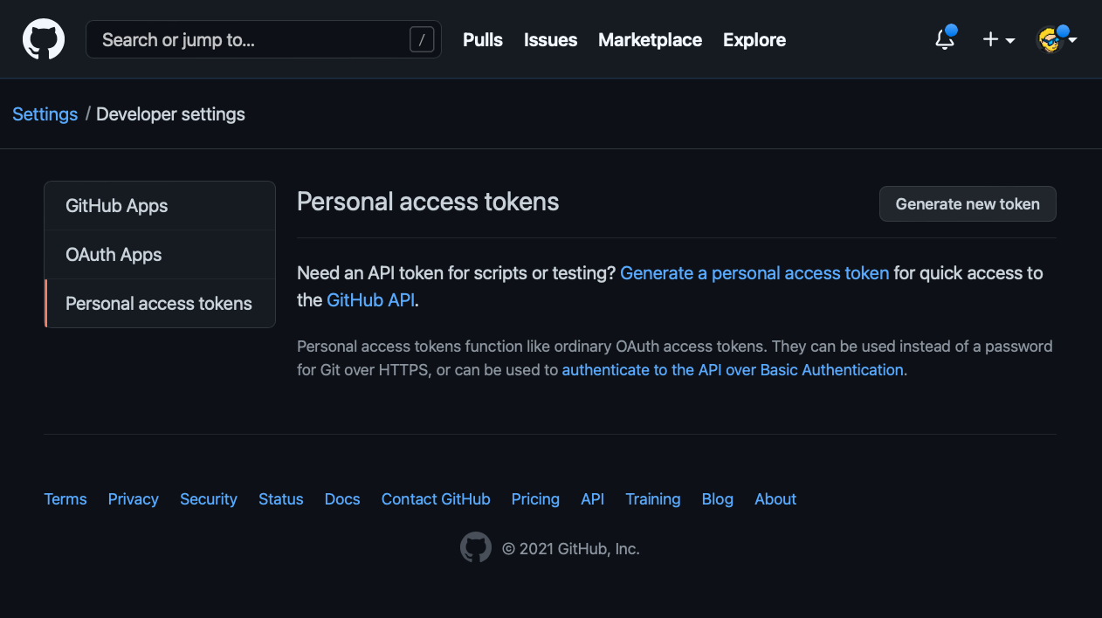Return to Settings via the breadcrumb
1102x618 pixels.
(x=45, y=114)
